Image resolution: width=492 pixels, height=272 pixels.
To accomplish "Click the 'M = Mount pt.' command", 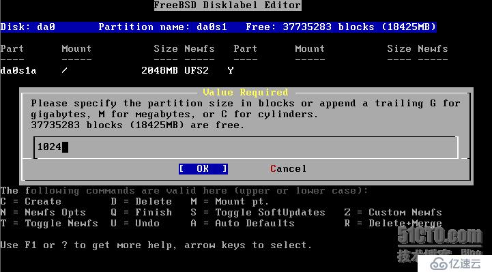I will [x=230, y=202].
